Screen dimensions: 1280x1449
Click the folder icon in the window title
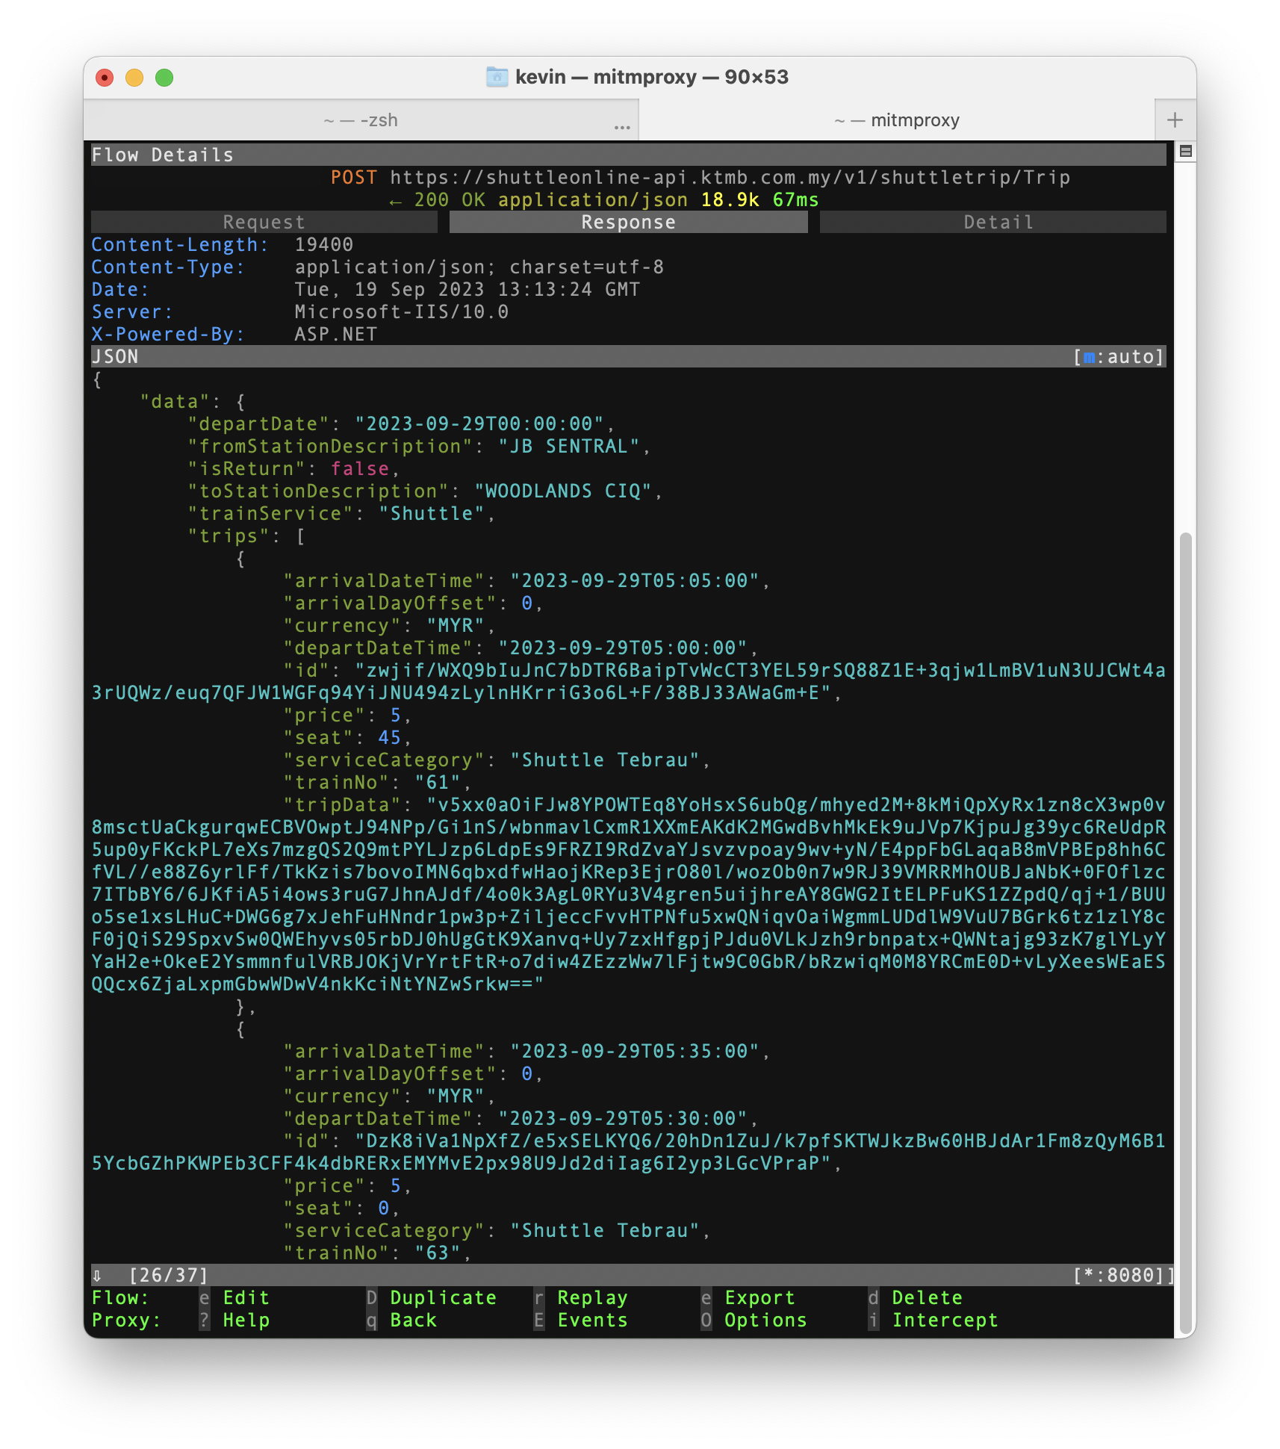[x=497, y=77]
